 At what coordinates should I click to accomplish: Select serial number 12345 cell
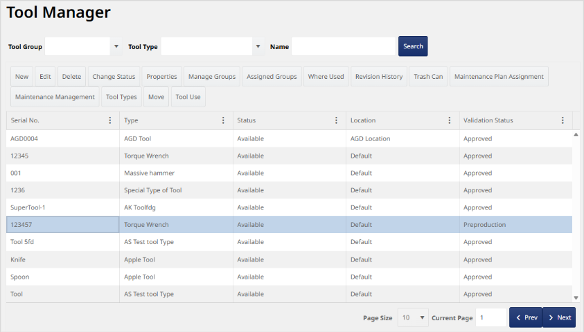(62, 156)
